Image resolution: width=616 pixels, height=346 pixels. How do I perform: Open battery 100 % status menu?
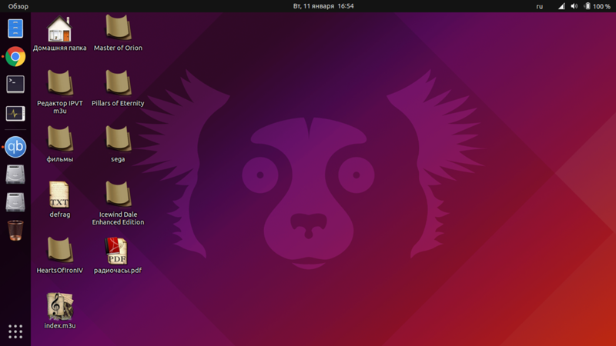tap(597, 6)
